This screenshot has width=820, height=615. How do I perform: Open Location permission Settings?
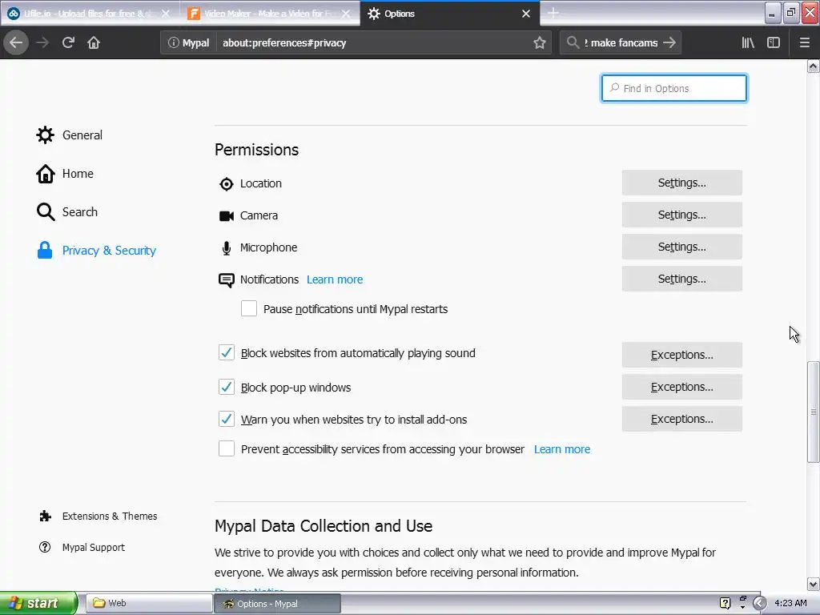[681, 183]
